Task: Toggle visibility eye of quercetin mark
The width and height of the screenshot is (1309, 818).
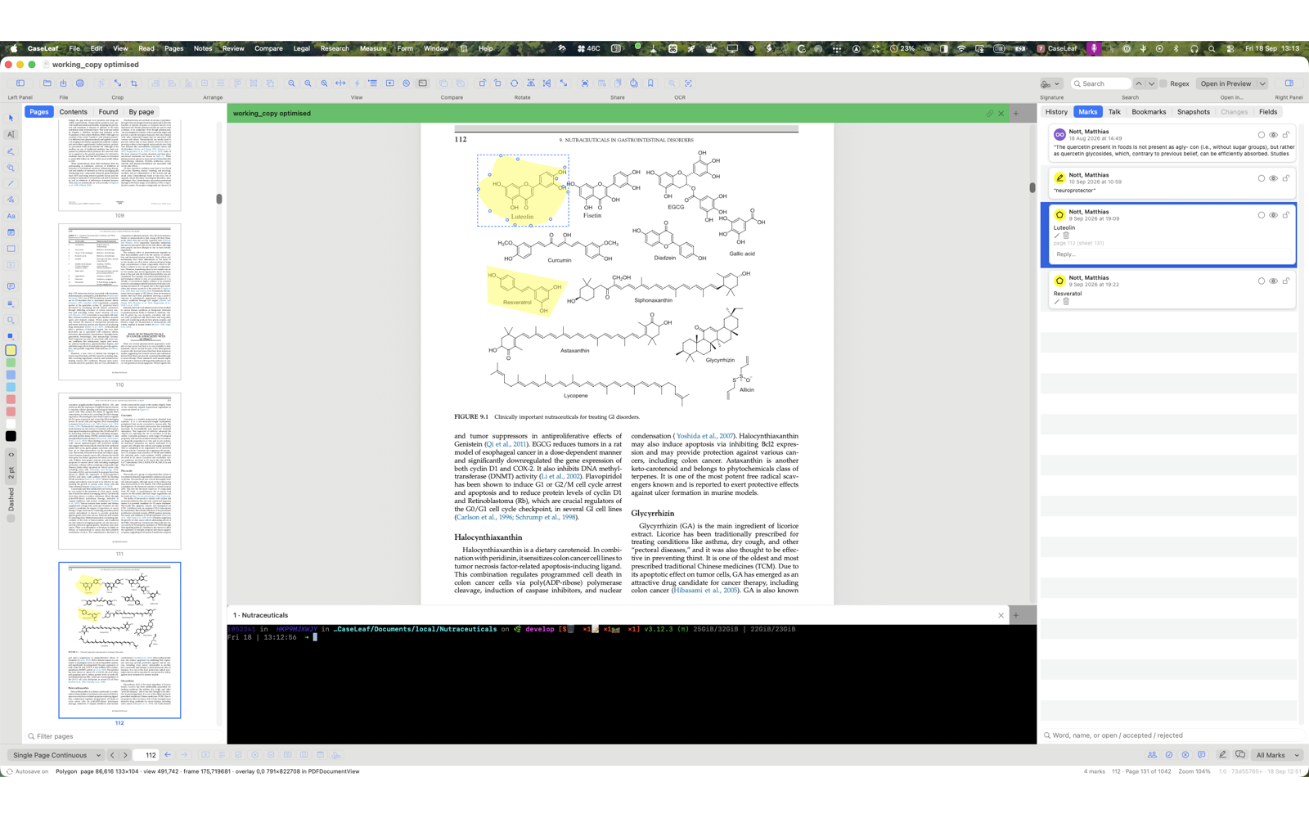Action: [1273, 135]
